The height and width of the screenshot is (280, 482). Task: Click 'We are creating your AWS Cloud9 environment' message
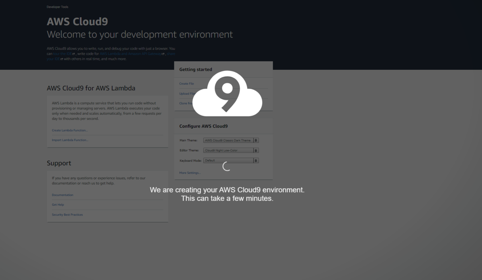227,190
